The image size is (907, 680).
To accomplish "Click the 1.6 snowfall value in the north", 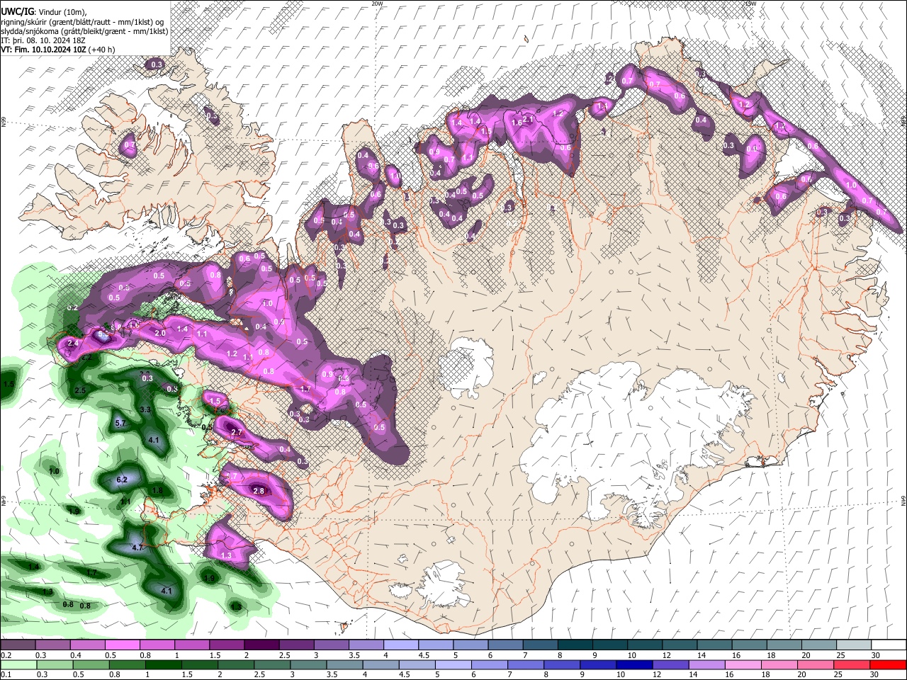I will coord(517,123).
